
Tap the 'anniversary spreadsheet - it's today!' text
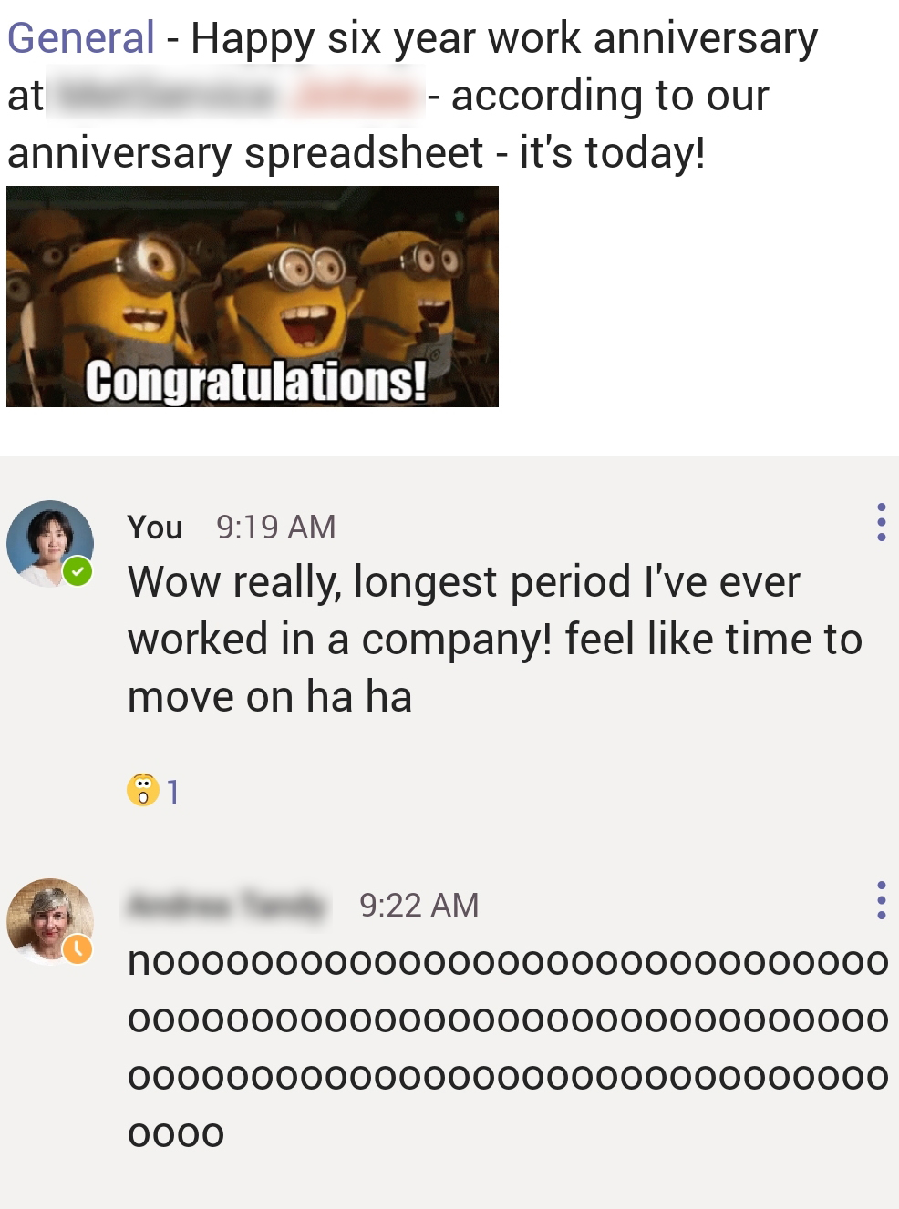tap(356, 152)
